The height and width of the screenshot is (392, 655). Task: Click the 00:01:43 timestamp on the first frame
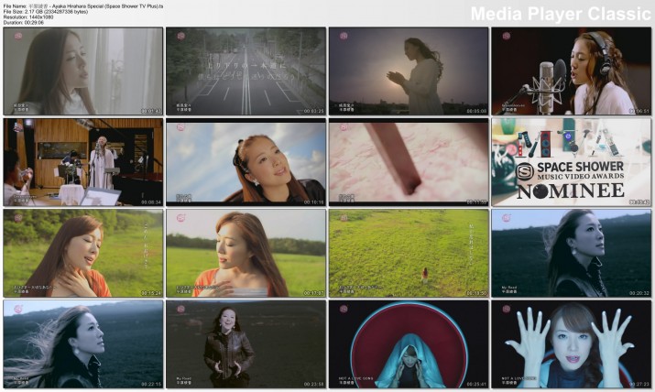[x=151, y=111]
